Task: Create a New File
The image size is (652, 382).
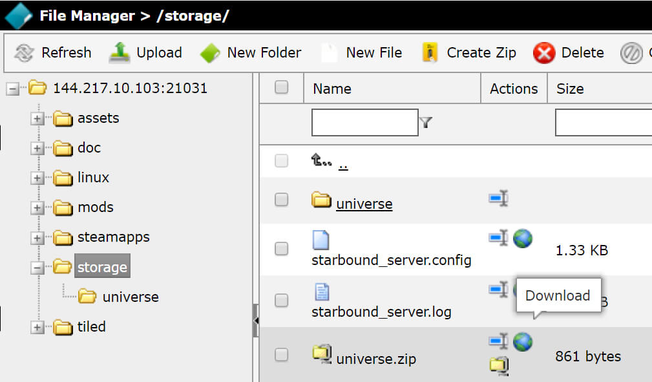Action: click(x=361, y=53)
